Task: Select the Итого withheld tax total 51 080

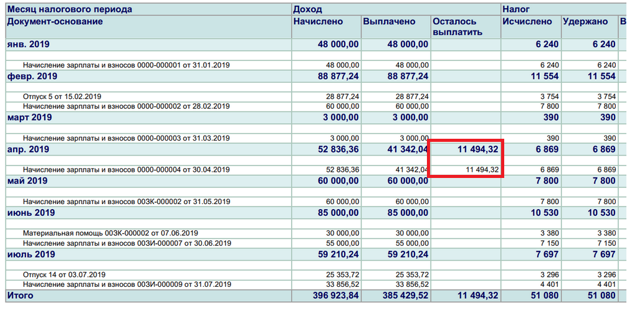Action: tap(601, 296)
